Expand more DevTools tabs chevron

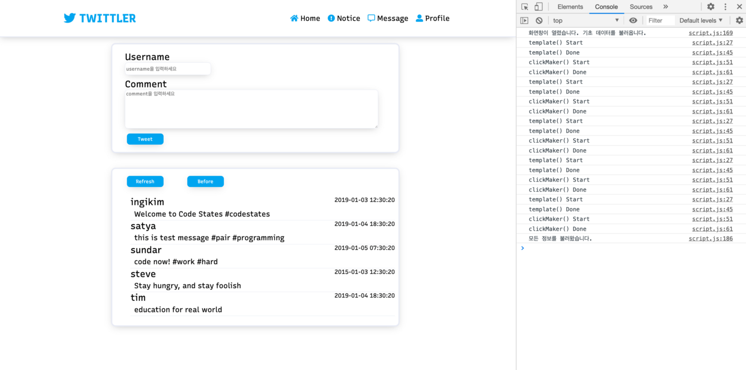[x=666, y=7]
